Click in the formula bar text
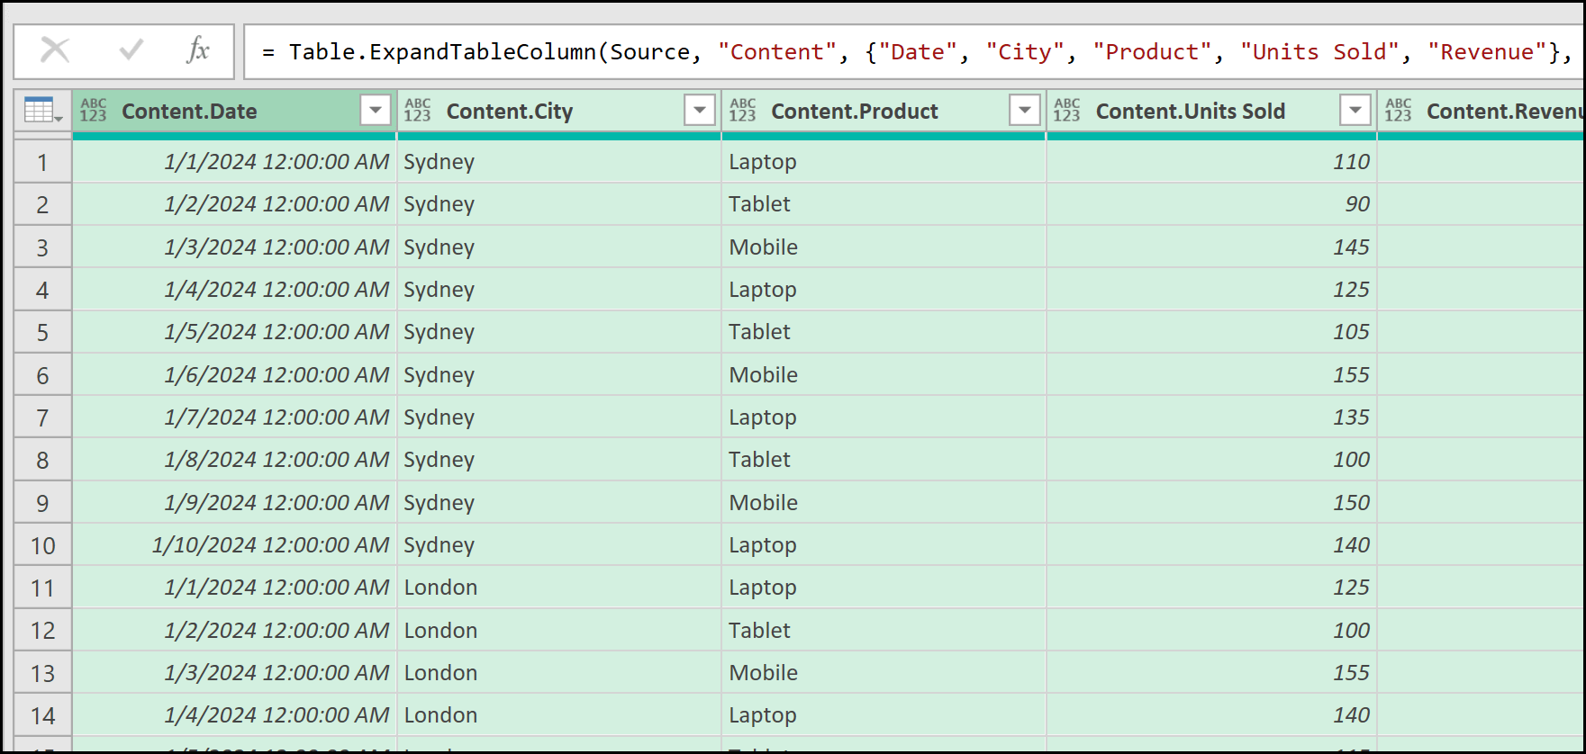Image resolution: width=1586 pixels, height=754 pixels. [901, 52]
